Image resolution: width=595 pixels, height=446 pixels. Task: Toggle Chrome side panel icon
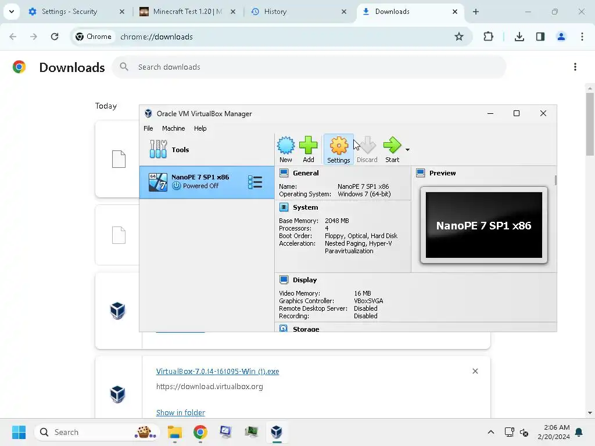pos(540,37)
